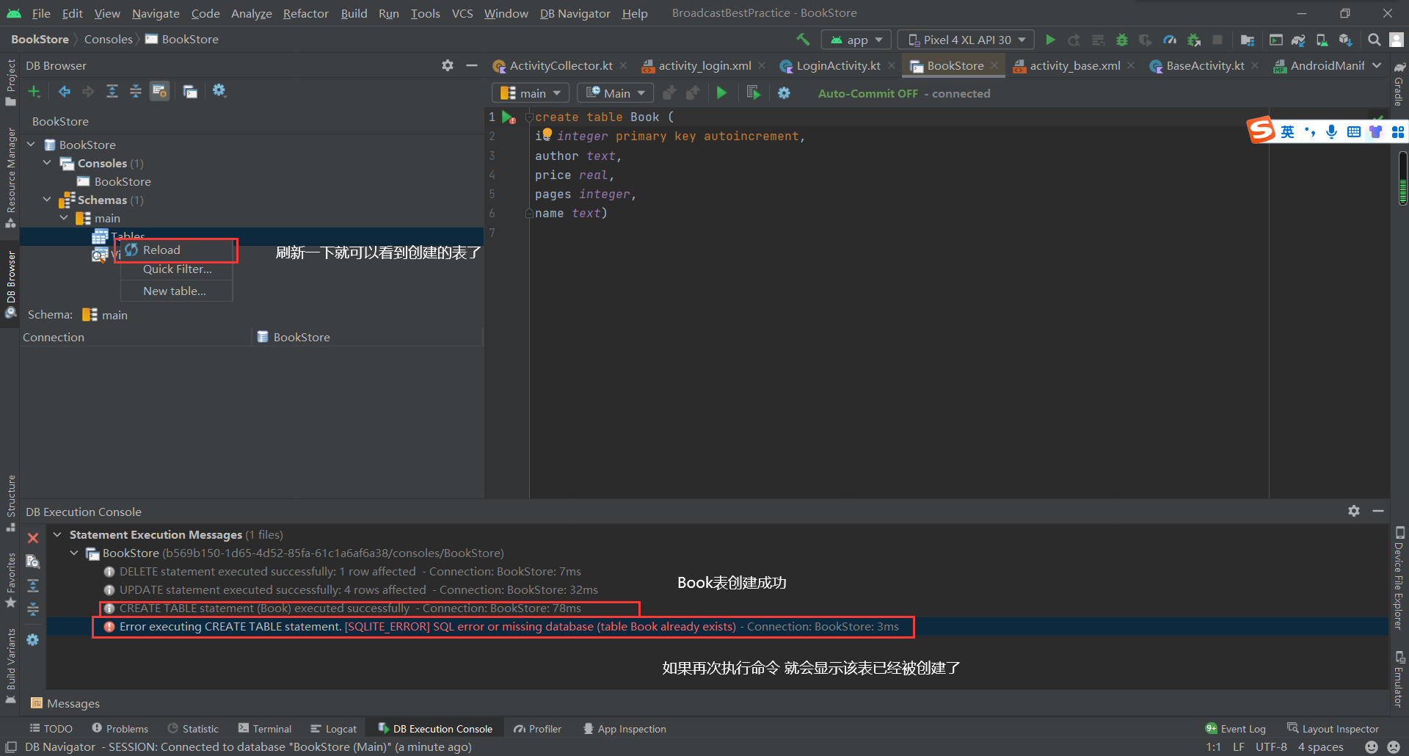
Task: Collapse the Schemas tree node
Action: pyautogui.click(x=48, y=200)
